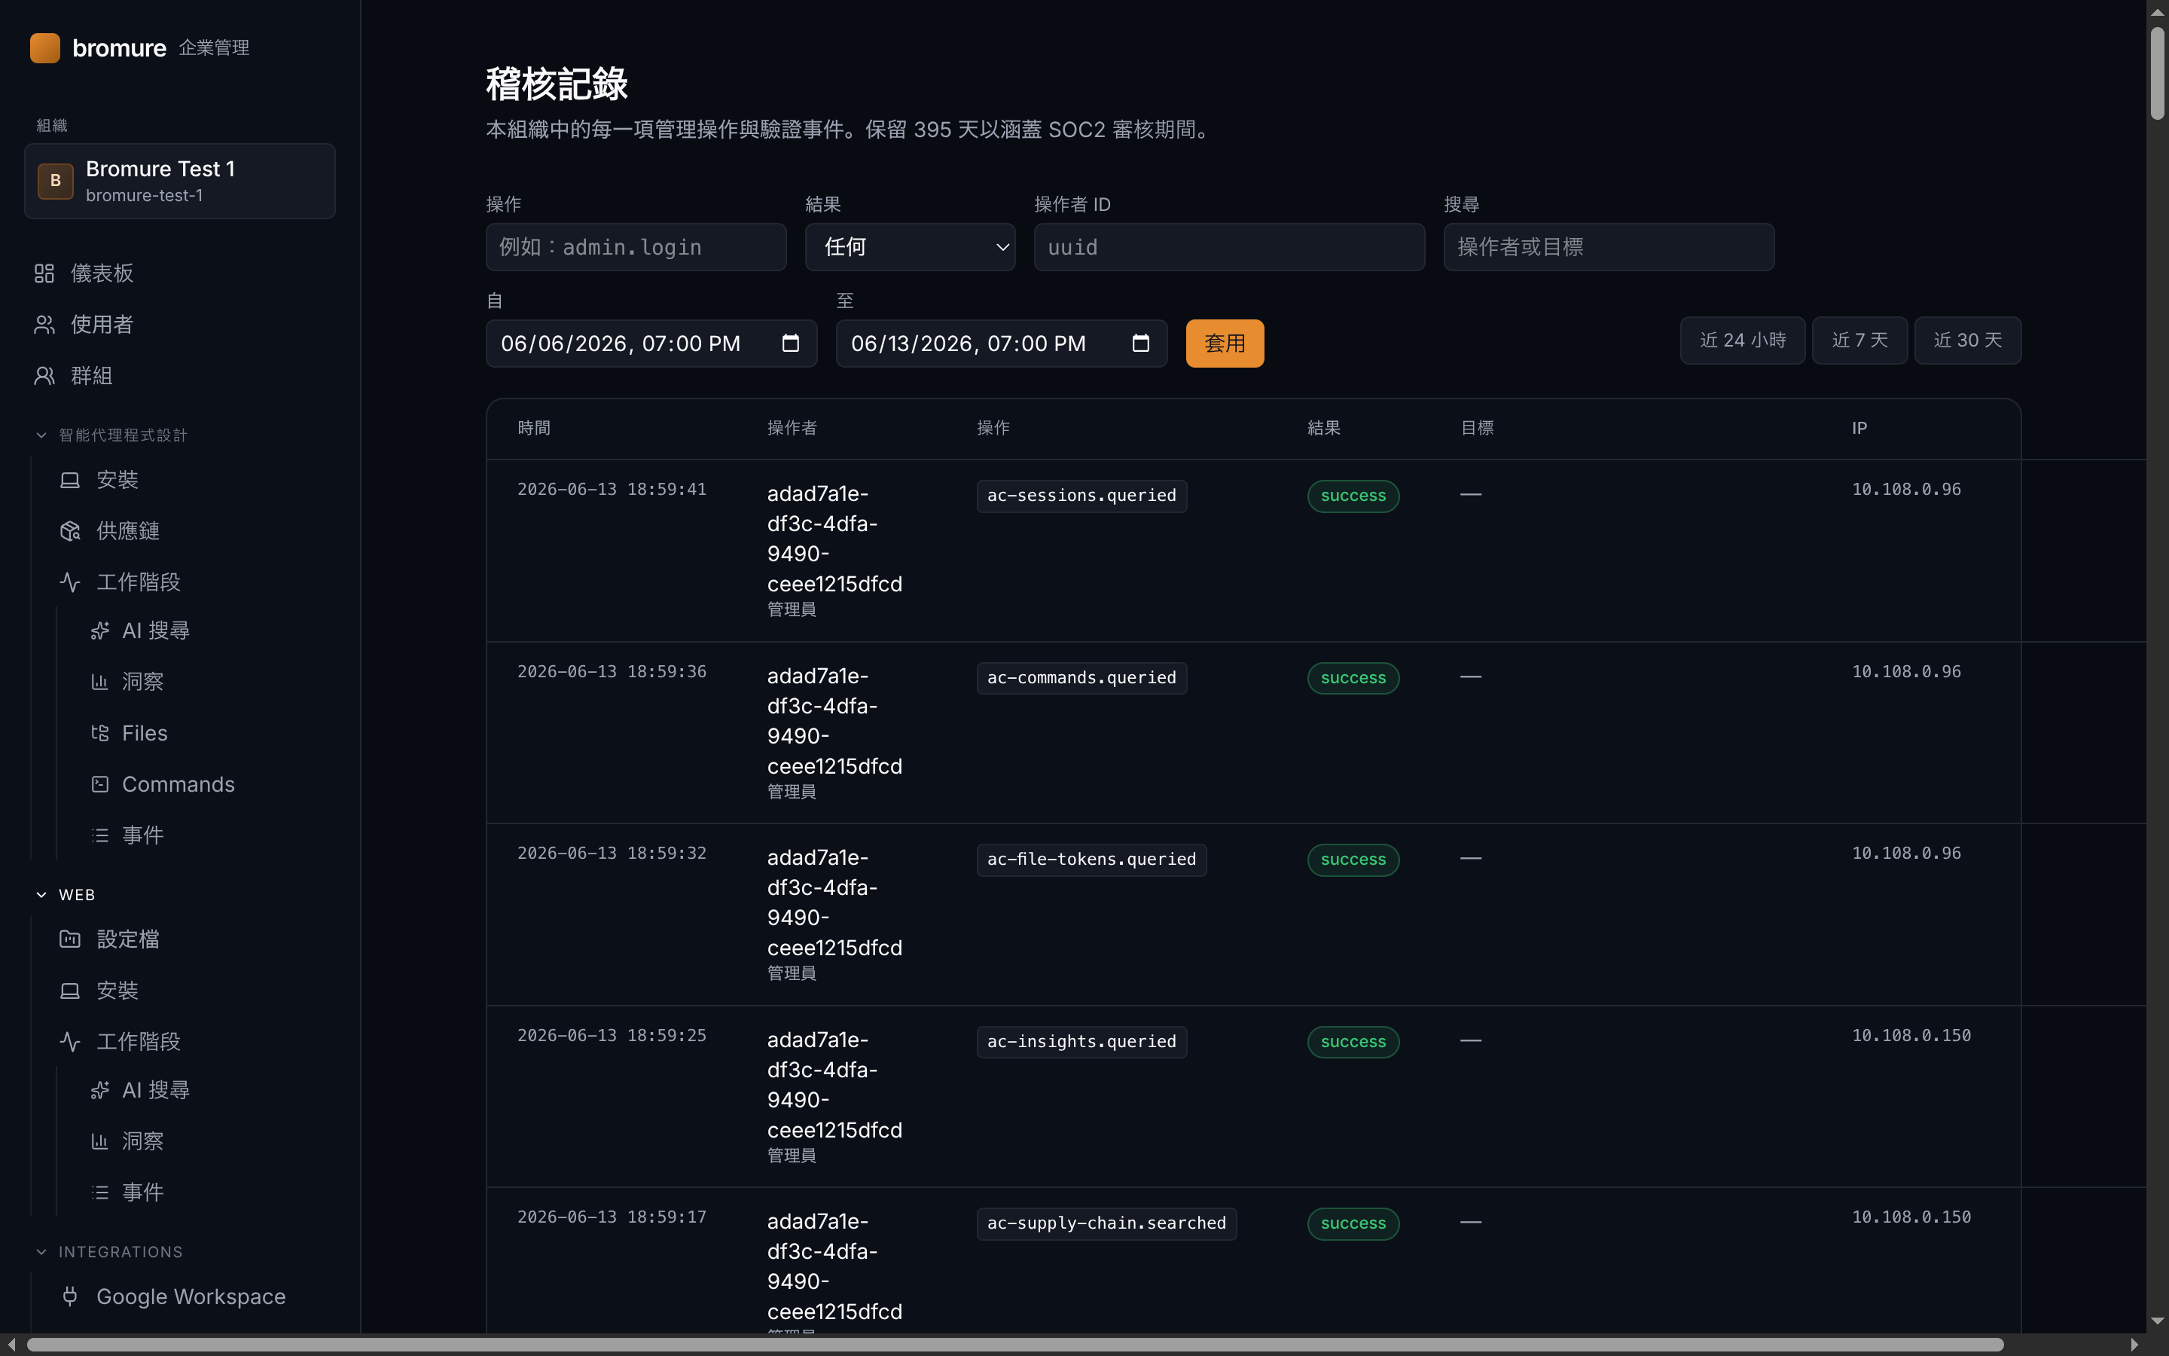This screenshot has width=2169, height=1356.
Task: Click the IP column header
Action: [1859, 429]
